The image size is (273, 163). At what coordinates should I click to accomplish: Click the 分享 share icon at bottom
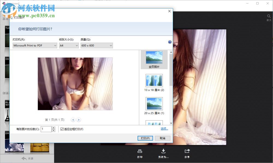187,151
